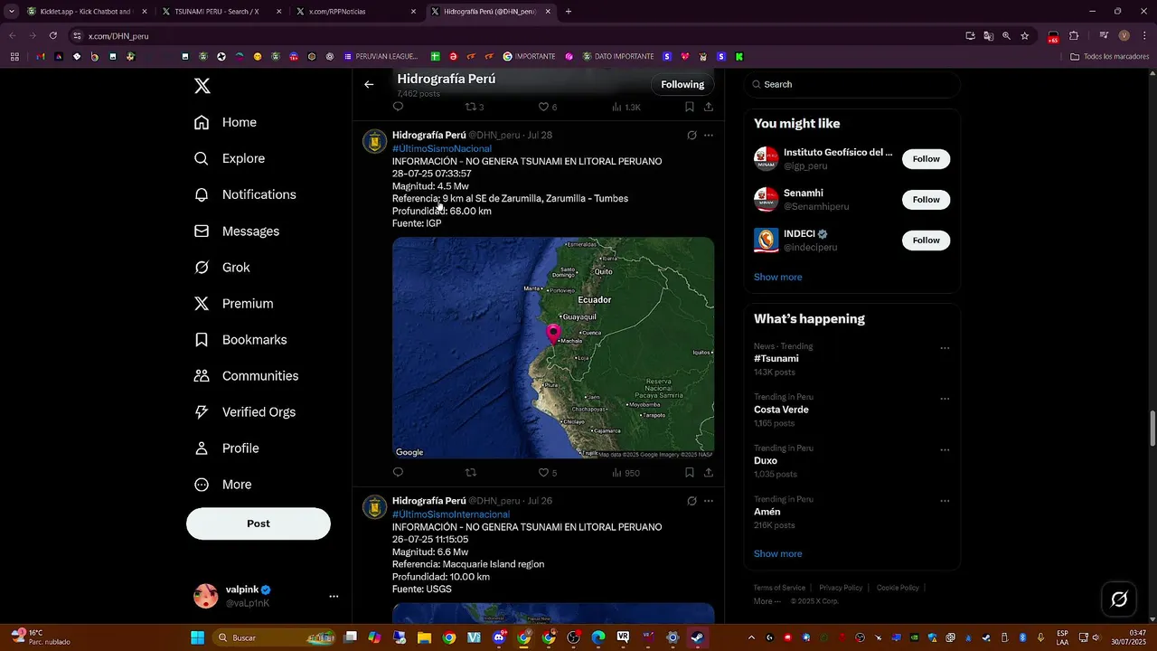Click the X logo in sidebar

pyautogui.click(x=202, y=86)
